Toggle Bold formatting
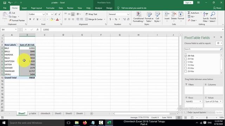The image size is (225, 126). tap(30, 19)
